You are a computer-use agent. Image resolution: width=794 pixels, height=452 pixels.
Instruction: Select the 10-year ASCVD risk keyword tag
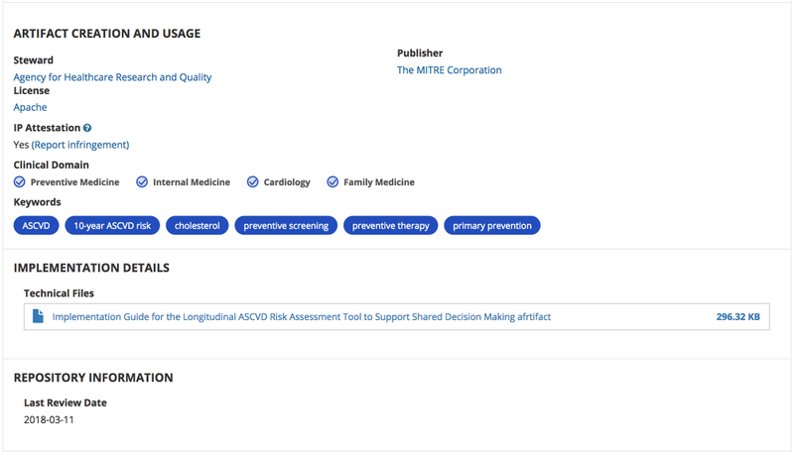point(112,225)
